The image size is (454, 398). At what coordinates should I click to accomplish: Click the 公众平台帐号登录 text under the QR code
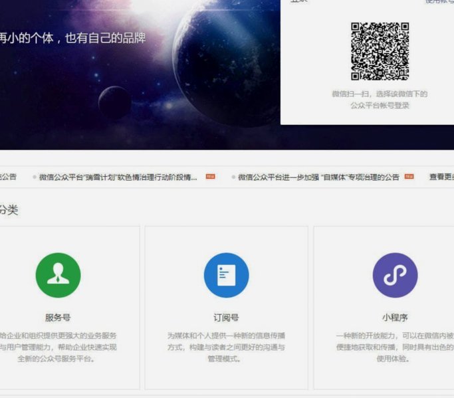point(380,106)
